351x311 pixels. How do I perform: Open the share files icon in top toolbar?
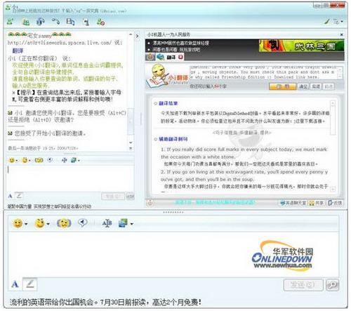[70, 22]
